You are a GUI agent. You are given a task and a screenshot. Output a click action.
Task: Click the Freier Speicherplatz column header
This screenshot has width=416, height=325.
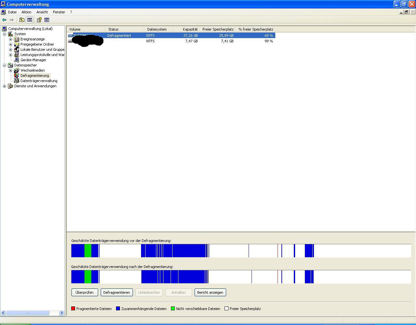point(217,29)
